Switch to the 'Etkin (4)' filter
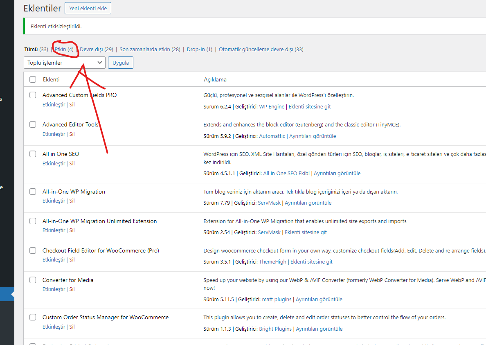The height and width of the screenshot is (345, 486). (x=64, y=49)
